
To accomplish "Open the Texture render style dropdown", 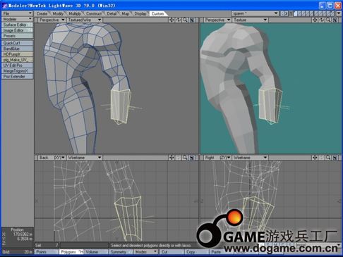I will [x=251, y=20].
